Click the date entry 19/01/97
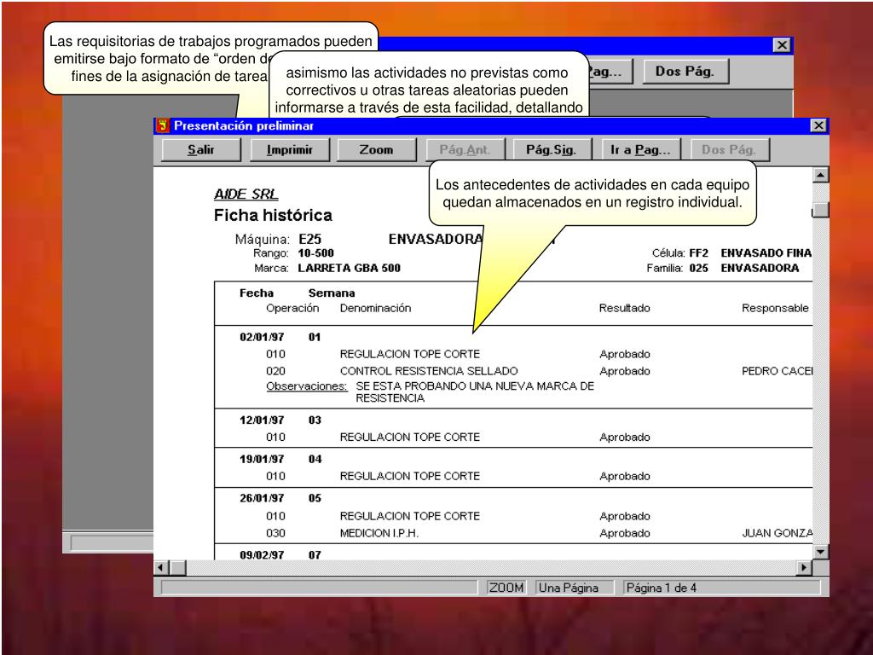 tap(262, 460)
